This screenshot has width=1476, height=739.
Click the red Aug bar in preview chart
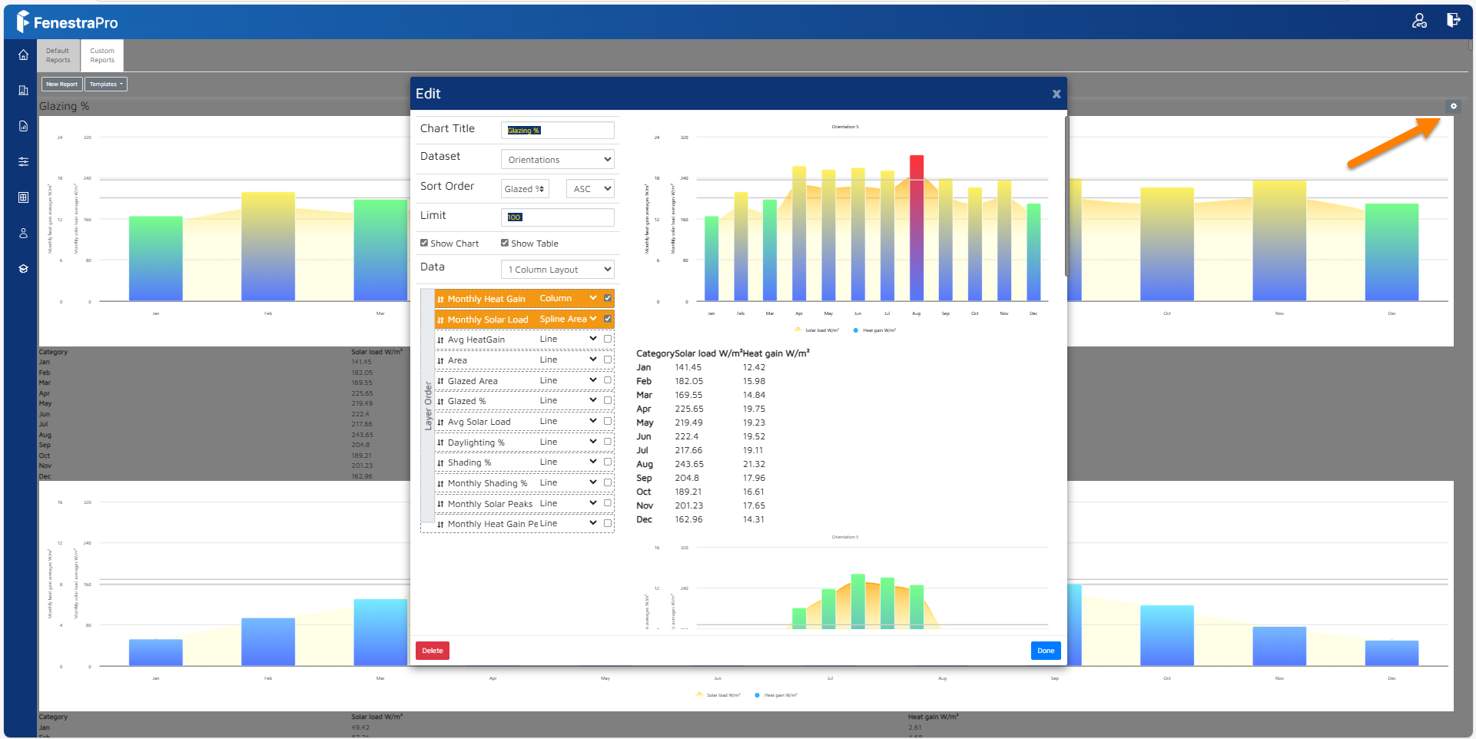click(x=917, y=227)
